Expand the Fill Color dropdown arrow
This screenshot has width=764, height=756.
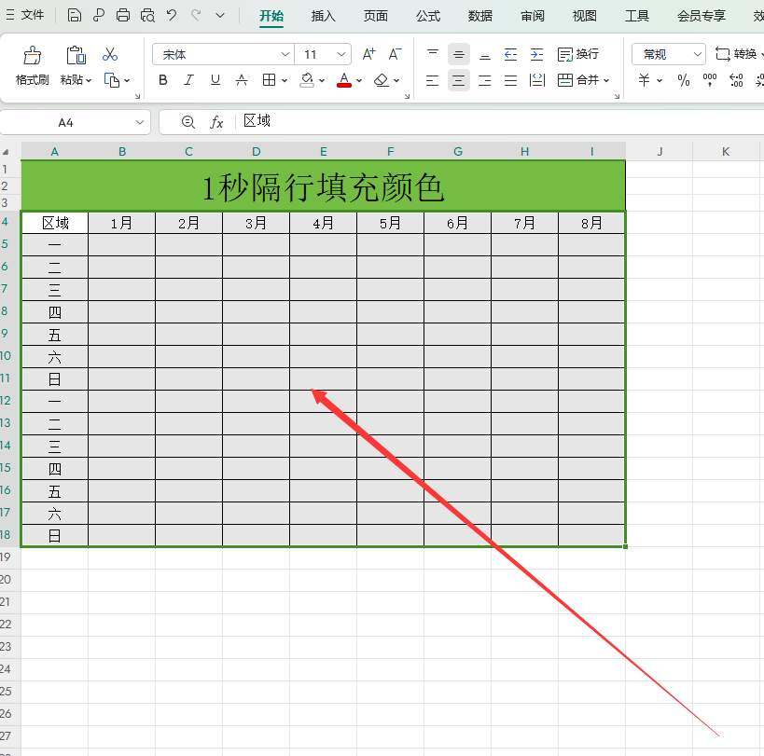click(322, 81)
